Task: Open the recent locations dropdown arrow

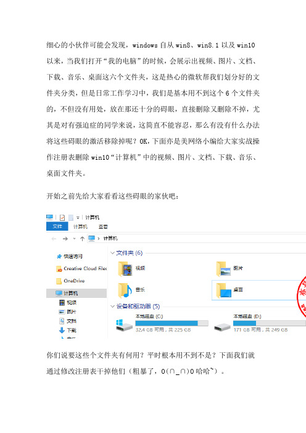Action: click(x=74, y=239)
